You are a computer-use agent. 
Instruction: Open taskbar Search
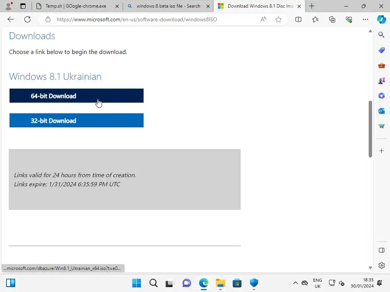point(153,283)
